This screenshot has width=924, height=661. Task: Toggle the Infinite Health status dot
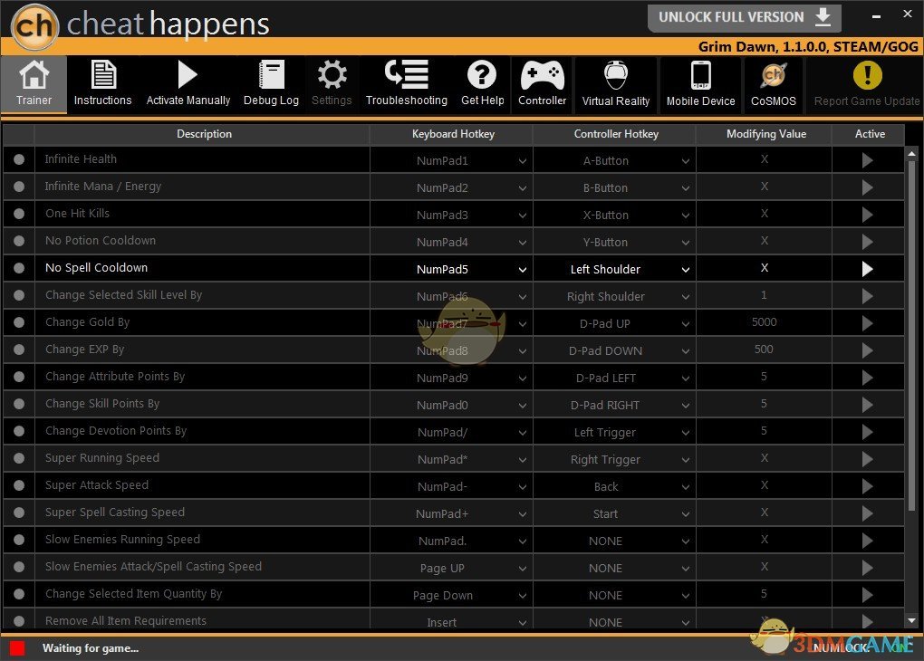pyautogui.click(x=19, y=159)
